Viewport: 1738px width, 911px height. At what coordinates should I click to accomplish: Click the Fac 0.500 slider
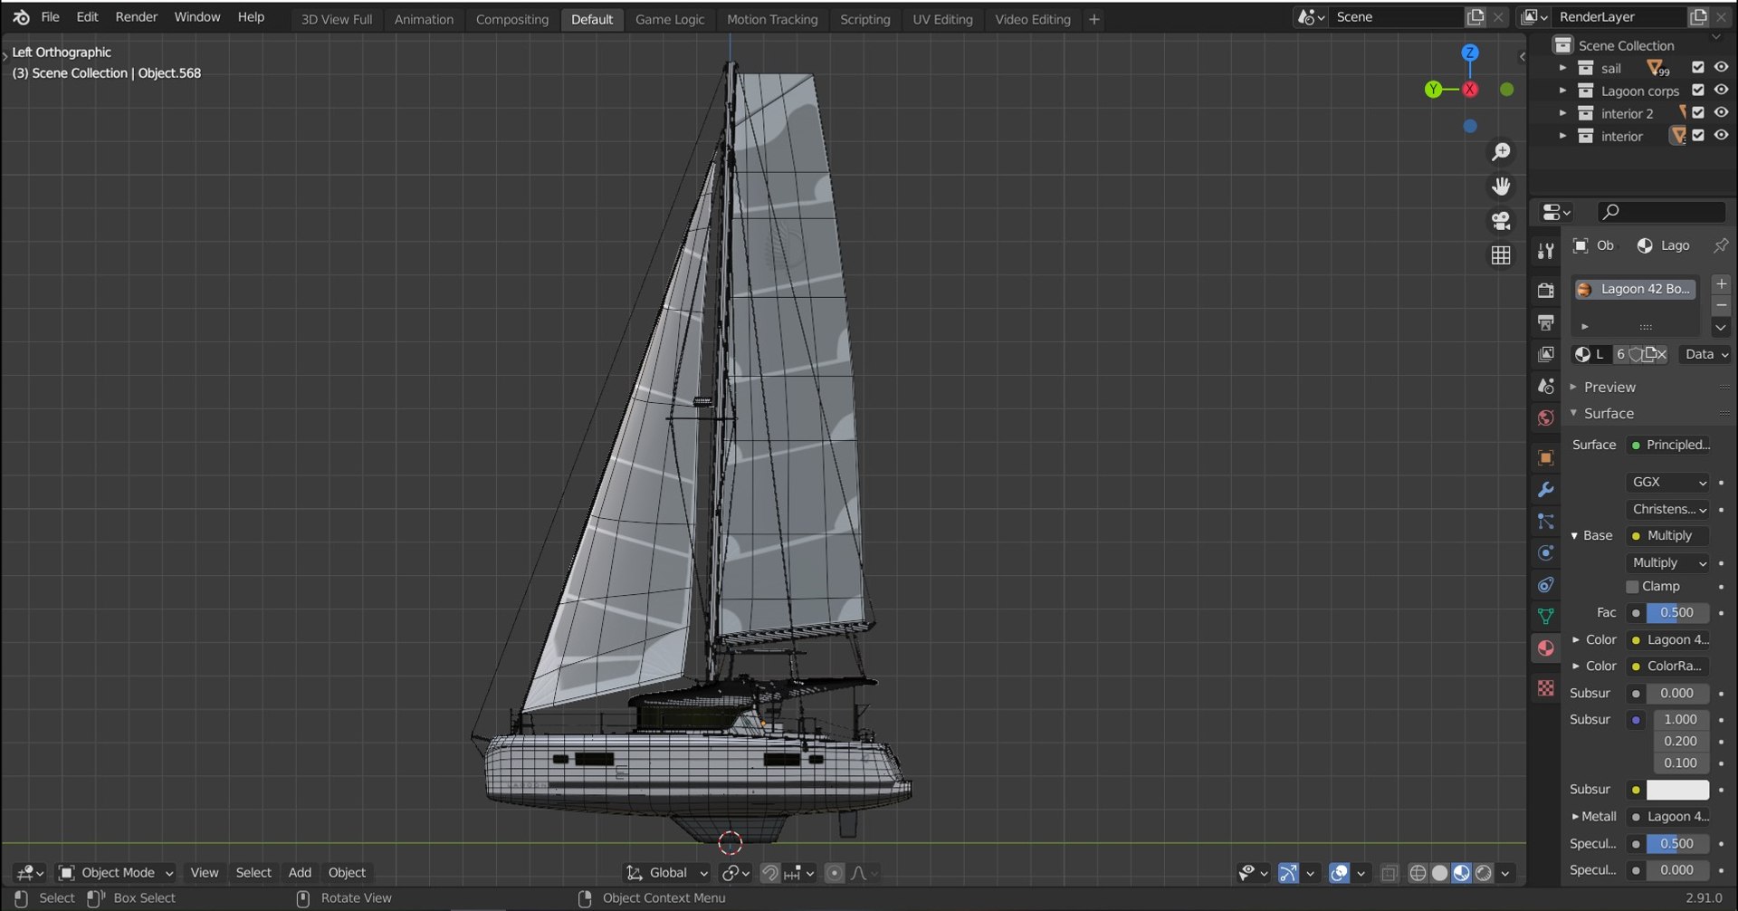(x=1677, y=613)
